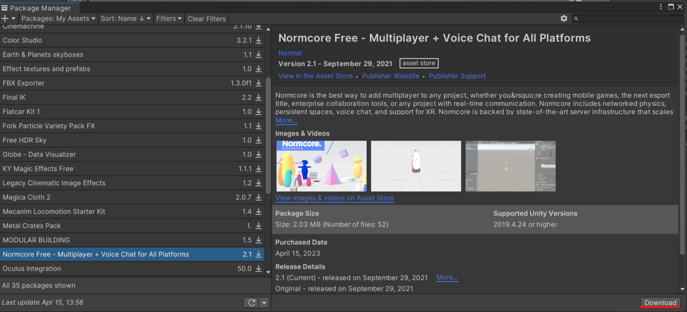Click download icon of selected Normcore Free row
The height and width of the screenshot is (312, 687).
click(x=259, y=255)
